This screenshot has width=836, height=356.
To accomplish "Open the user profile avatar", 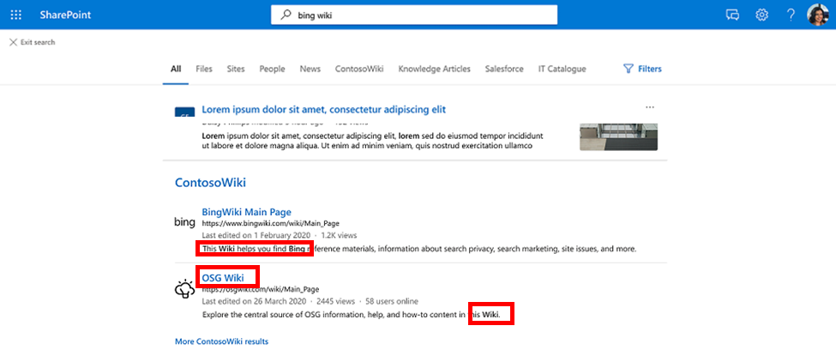I will [x=818, y=15].
